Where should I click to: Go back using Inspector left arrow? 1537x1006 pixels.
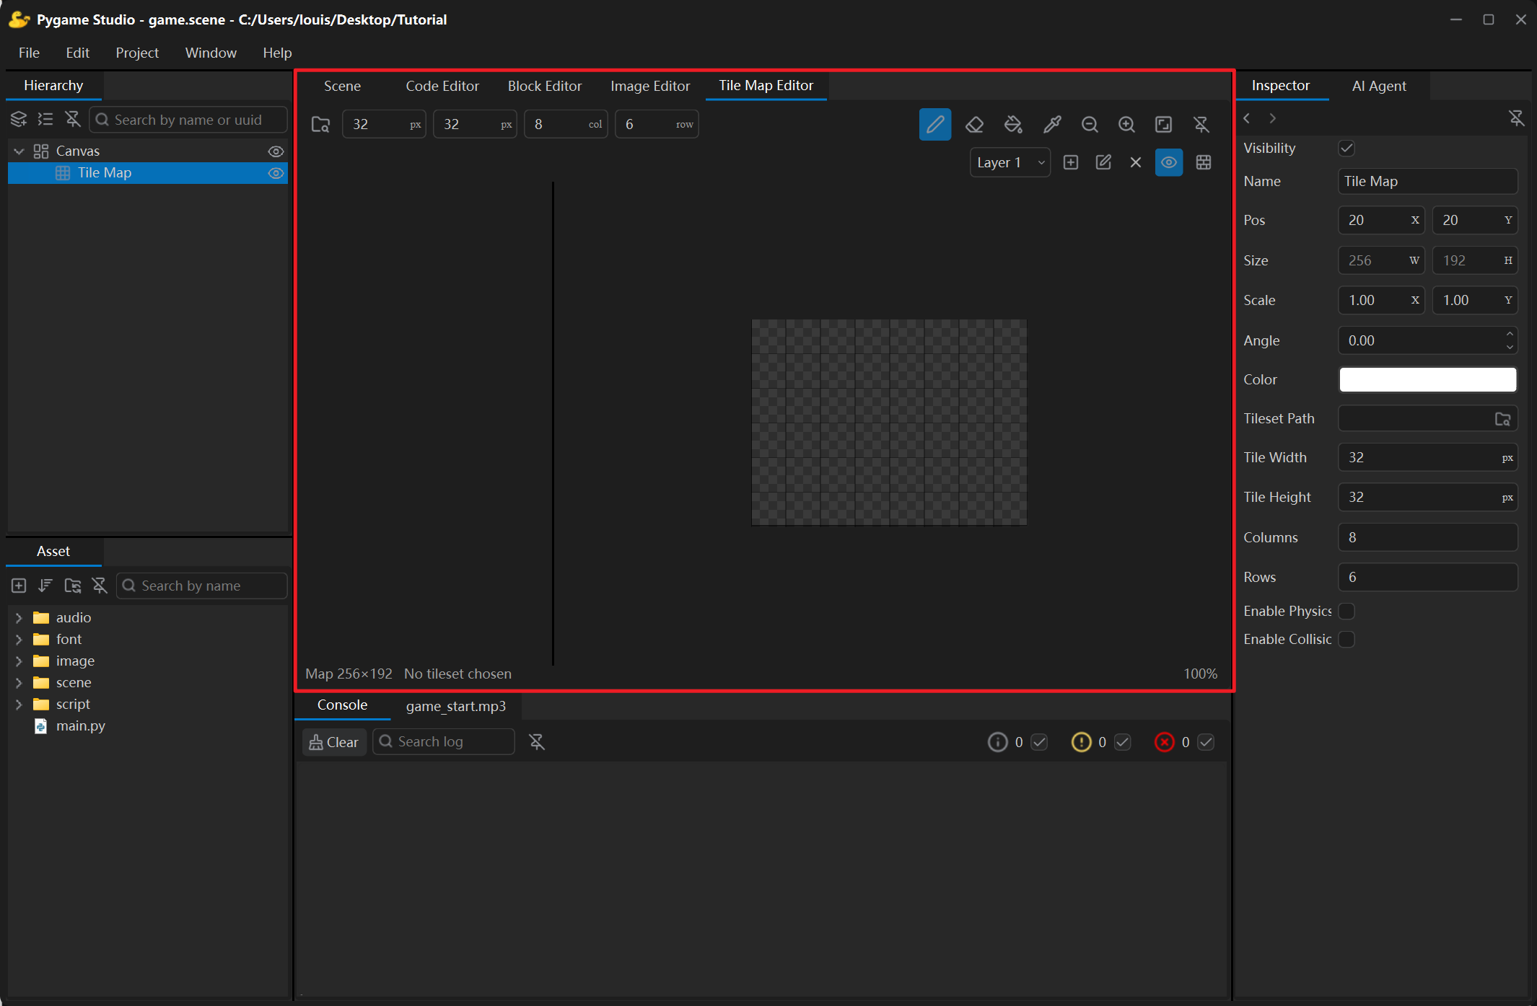tap(1247, 118)
